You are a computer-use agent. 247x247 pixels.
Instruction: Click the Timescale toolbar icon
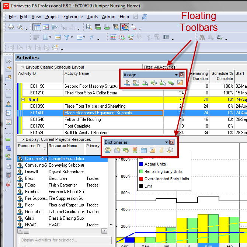click(x=58, y=37)
